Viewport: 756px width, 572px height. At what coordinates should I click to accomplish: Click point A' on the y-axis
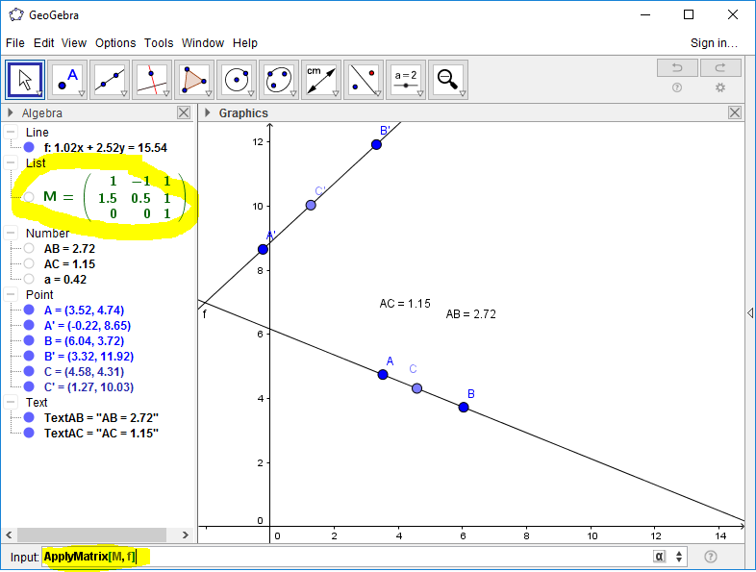tap(263, 250)
